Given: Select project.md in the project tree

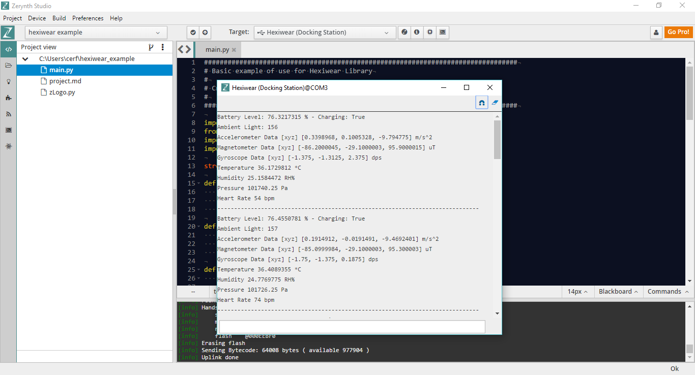Looking at the screenshot, I should [x=95, y=81].
